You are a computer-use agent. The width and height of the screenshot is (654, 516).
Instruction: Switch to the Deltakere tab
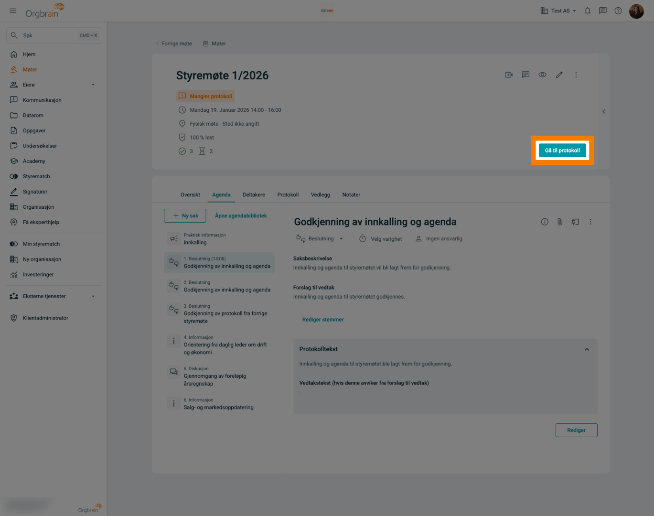[254, 195]
